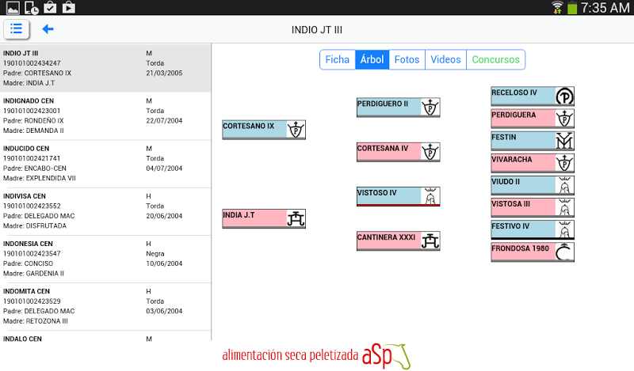The width and height of the screenshot is (634, 371).
Task: Tap the blue back arrow
Action: coord(48,29)
